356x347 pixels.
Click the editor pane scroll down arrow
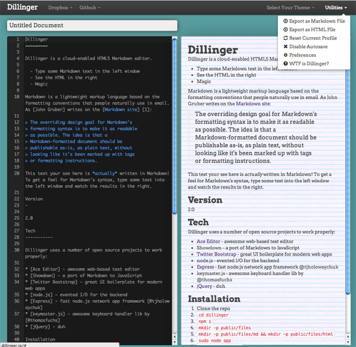click(174, 342)
